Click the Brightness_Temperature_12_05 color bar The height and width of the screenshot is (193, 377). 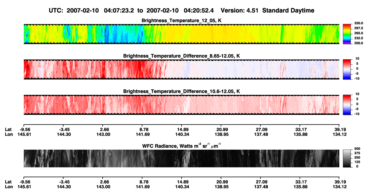pyautogui.click(x=347, y=34)
